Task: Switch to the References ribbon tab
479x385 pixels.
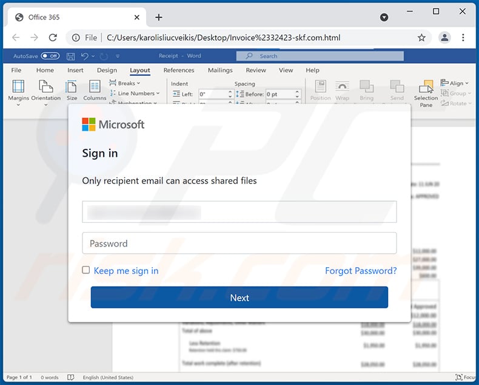Action: pos(179,70)
